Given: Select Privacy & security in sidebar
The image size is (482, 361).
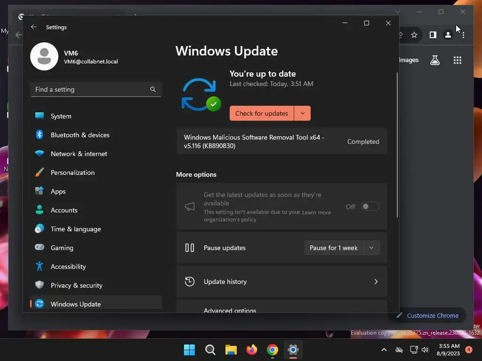Looking at the screenshot, I should click(x=96, y=285).
